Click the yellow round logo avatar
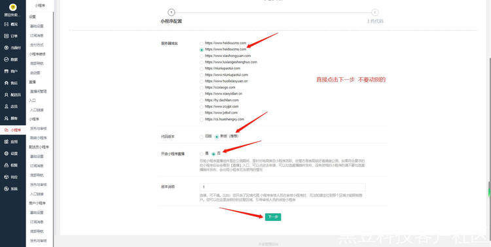Image resolution: width=491 pixels, height=247 pixels. [13, 7]
